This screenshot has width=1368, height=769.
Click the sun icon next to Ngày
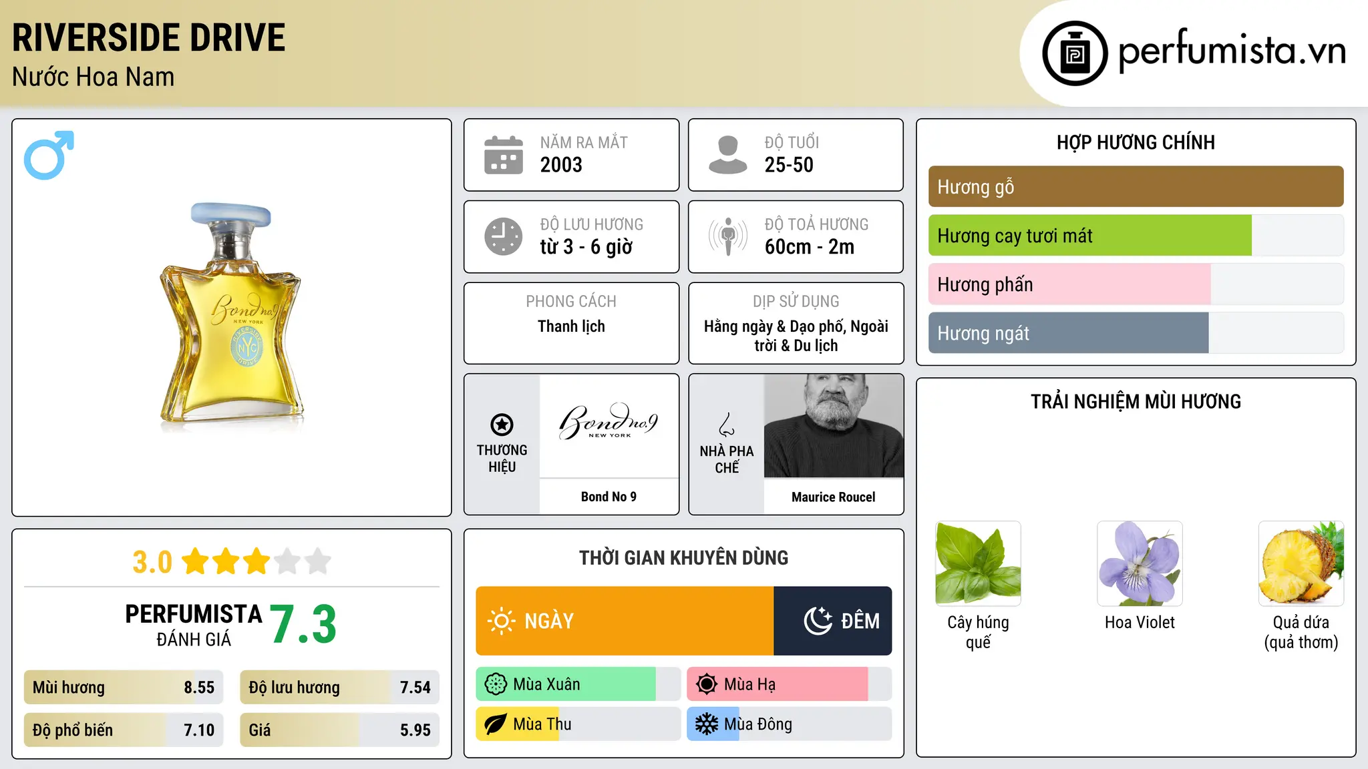coord(501,621)
